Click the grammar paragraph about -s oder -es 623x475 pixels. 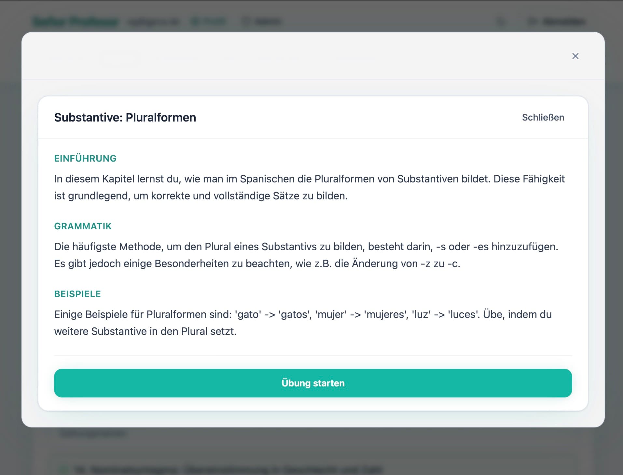[306, 255]
